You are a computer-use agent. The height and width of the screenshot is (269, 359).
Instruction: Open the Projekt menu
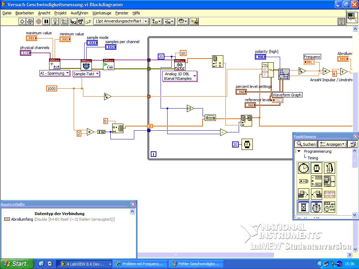(60, 13)
